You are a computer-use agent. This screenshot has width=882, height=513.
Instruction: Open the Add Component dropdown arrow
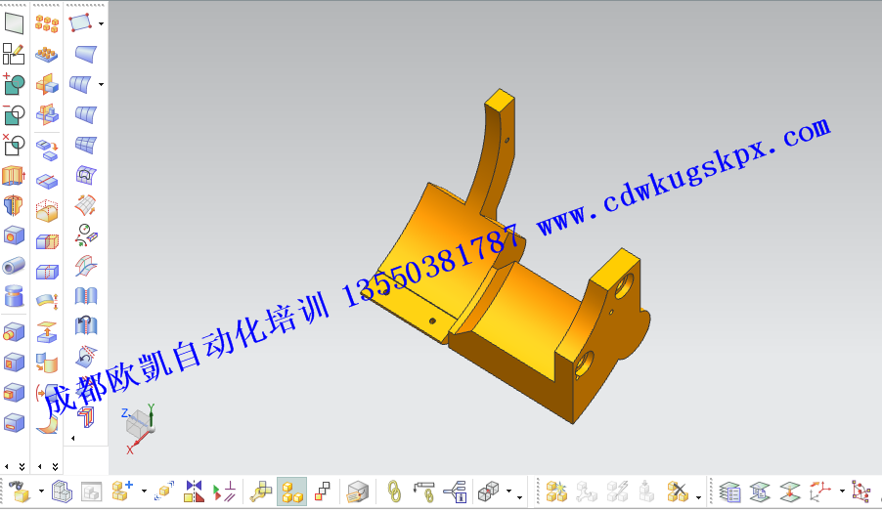tap(144, 492)
